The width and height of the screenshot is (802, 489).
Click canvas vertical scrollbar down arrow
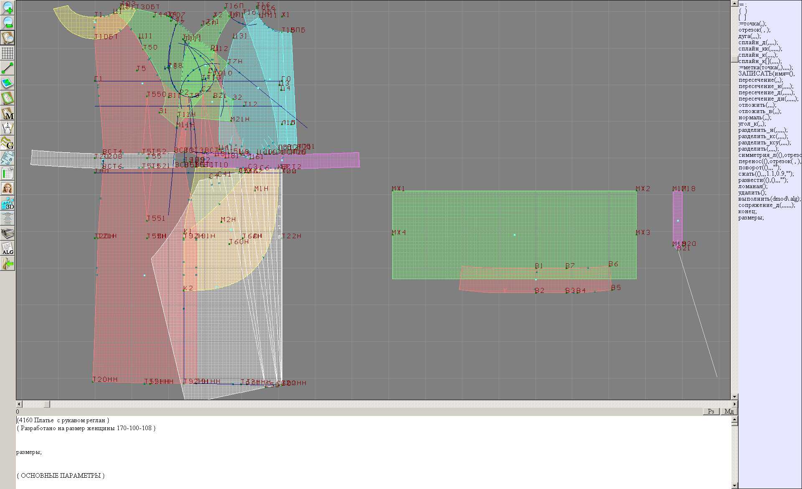point(734,396)
